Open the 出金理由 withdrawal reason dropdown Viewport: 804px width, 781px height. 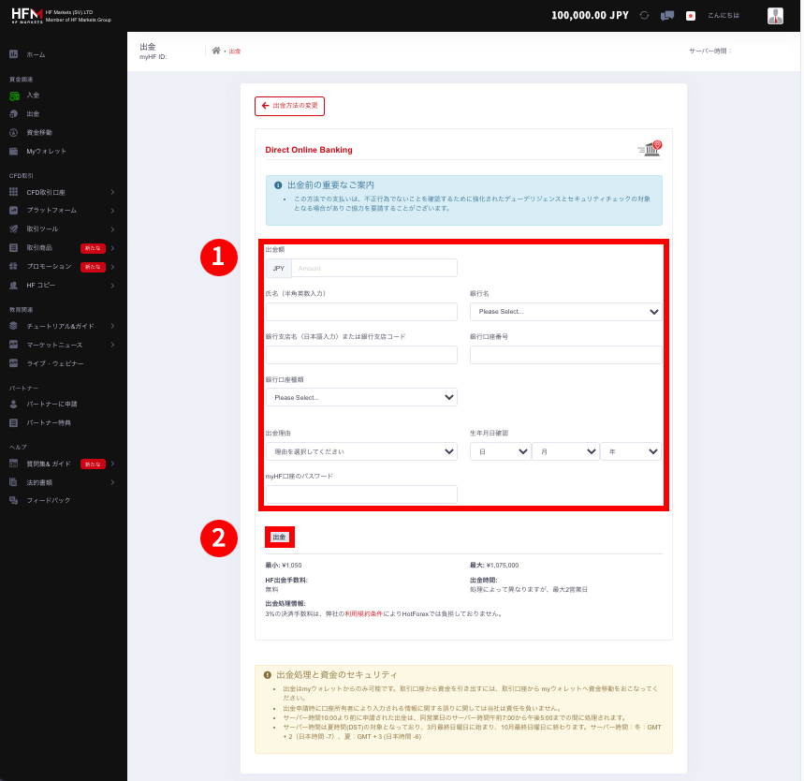click(x=361, y=451)
